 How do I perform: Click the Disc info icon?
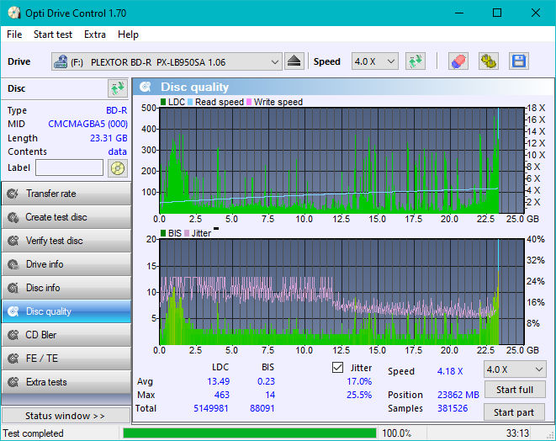coord(13,288)
